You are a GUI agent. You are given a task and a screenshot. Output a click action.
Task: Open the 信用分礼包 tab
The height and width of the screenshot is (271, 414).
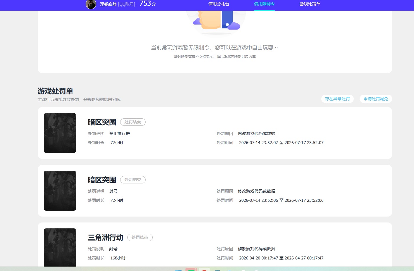219,4
